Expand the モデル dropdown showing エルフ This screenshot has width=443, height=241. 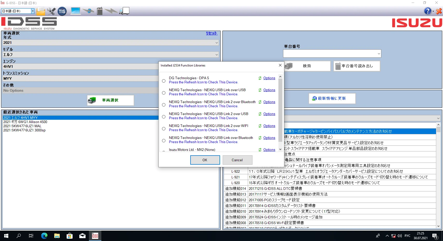111,55
